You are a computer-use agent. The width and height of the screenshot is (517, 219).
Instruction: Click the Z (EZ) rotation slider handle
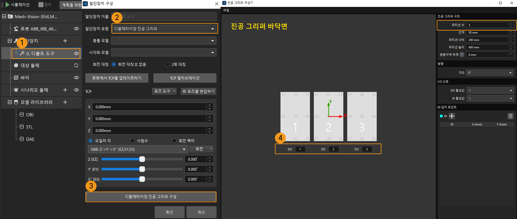pyautogui.click(x=142, y=159)
